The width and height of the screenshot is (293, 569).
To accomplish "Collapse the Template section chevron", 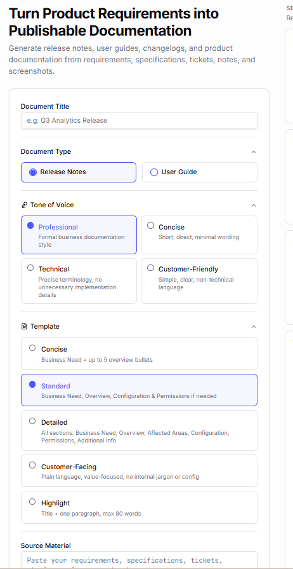I will click(254, 327).
